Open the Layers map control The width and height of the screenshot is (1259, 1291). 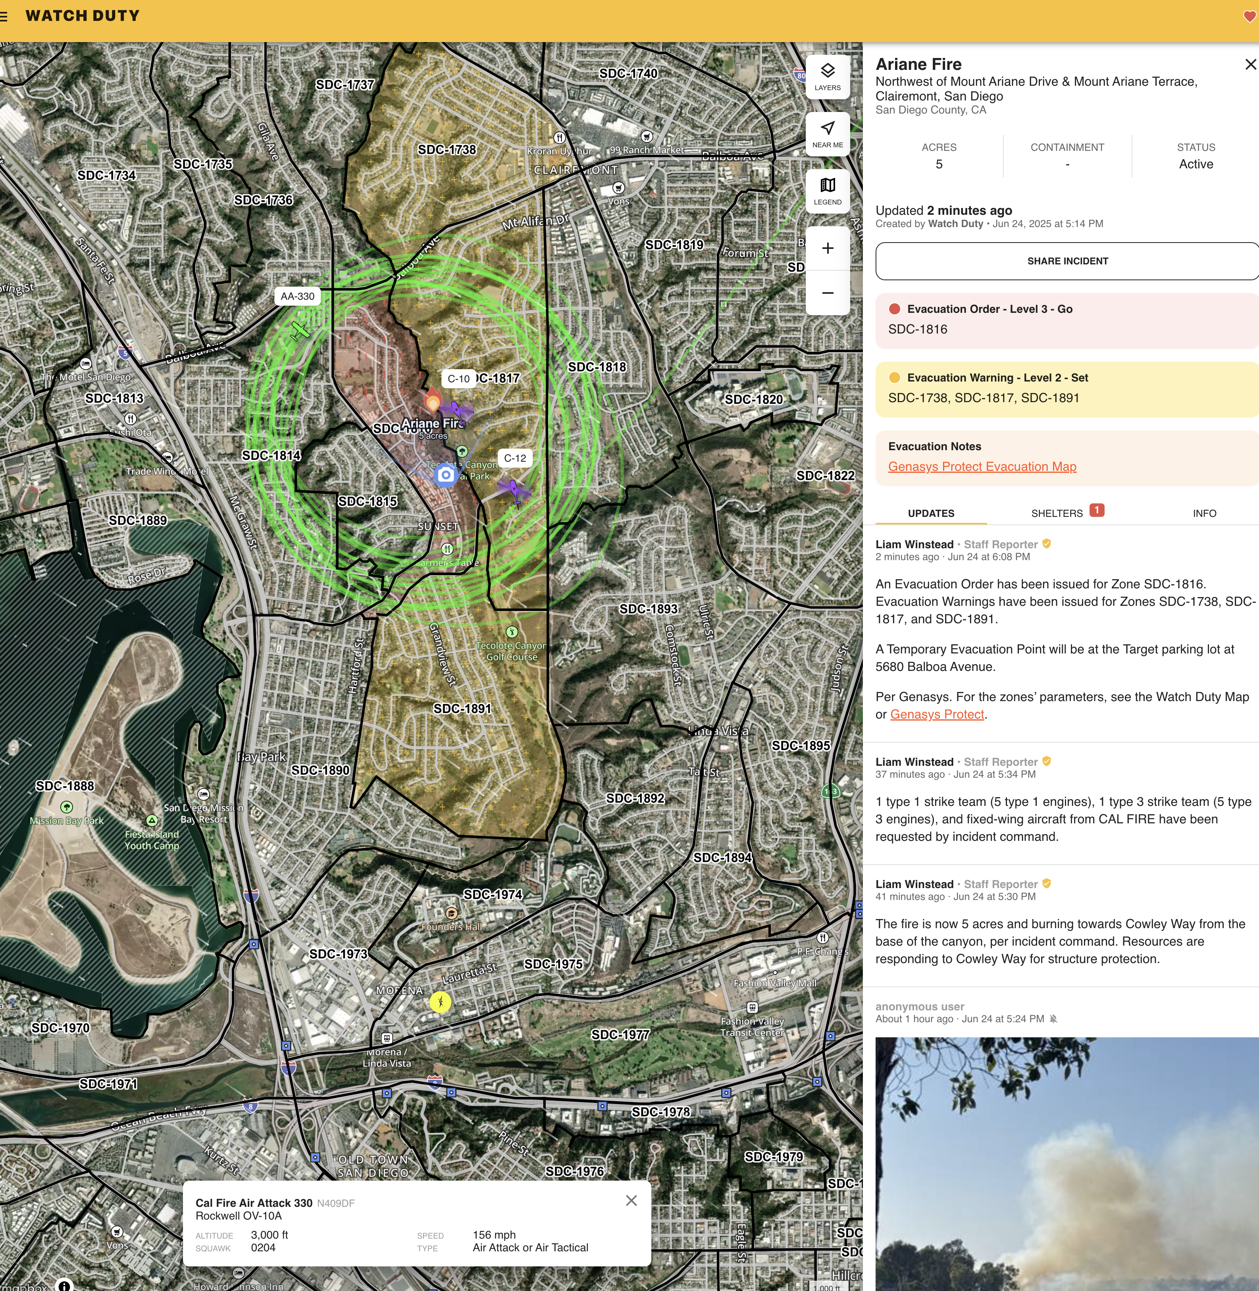827,77
